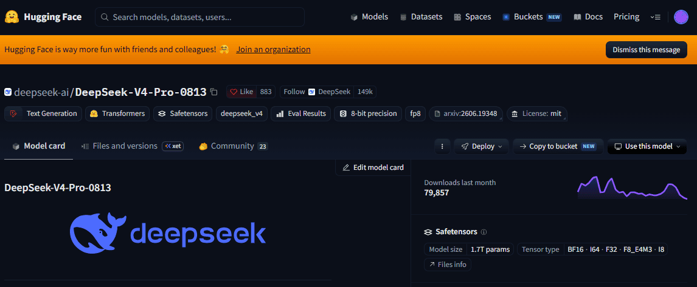Click the BF16 tensor type values
697x287 pixels.
coord(616,249)
